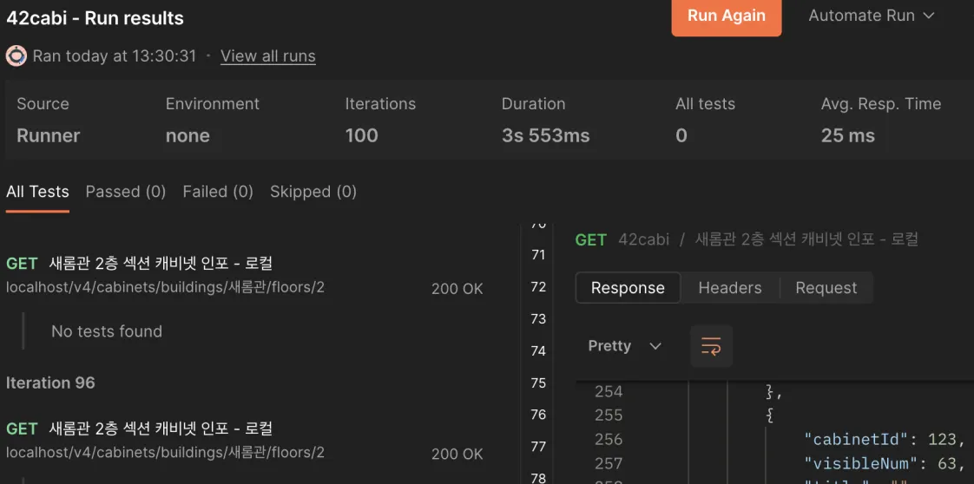Image resolution: width=974 pixels, height=484 pixels.
Task: Click the user avatar icon beside Ran today
Action: 16,56
